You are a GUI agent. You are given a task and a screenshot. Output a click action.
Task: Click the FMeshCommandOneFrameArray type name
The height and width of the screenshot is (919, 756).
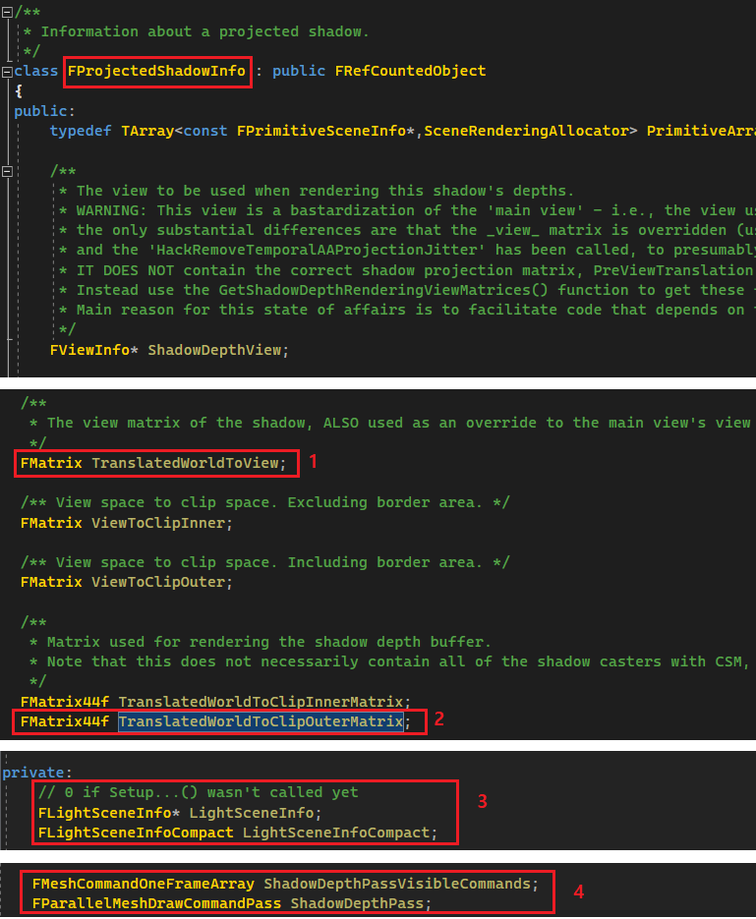coord(143,884)
